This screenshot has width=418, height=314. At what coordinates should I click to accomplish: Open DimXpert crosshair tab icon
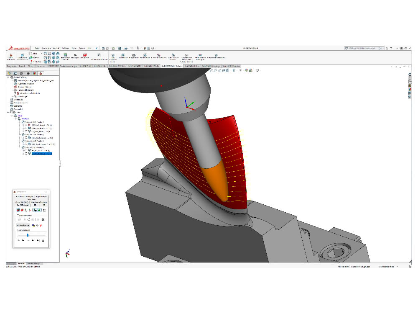(x=28, y=73)
